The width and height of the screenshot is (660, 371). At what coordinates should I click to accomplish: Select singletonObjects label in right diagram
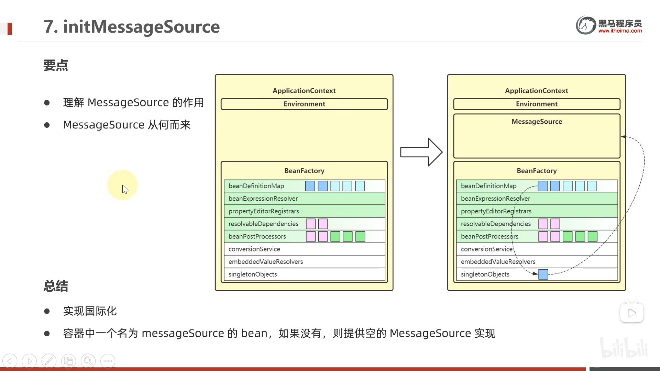(x=485, y=274)
